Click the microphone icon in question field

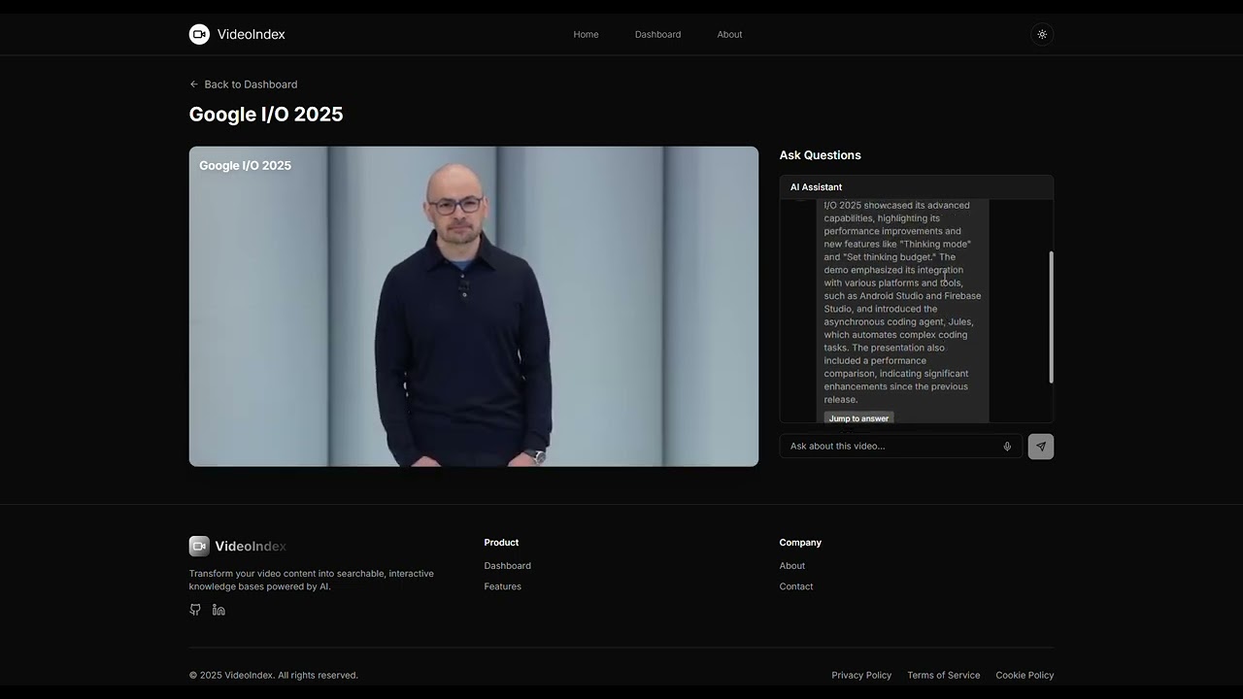pyautogui.click(x=1007, y=447)
